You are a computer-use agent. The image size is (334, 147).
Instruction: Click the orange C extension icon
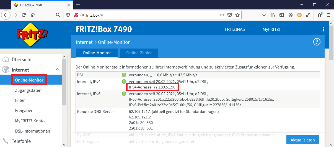tap(299, 15)
